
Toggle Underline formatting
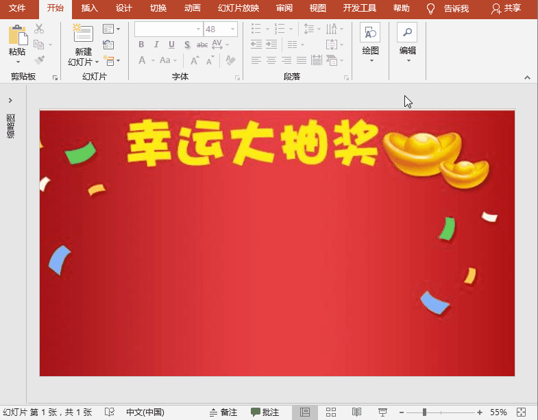tap(171, 45)
